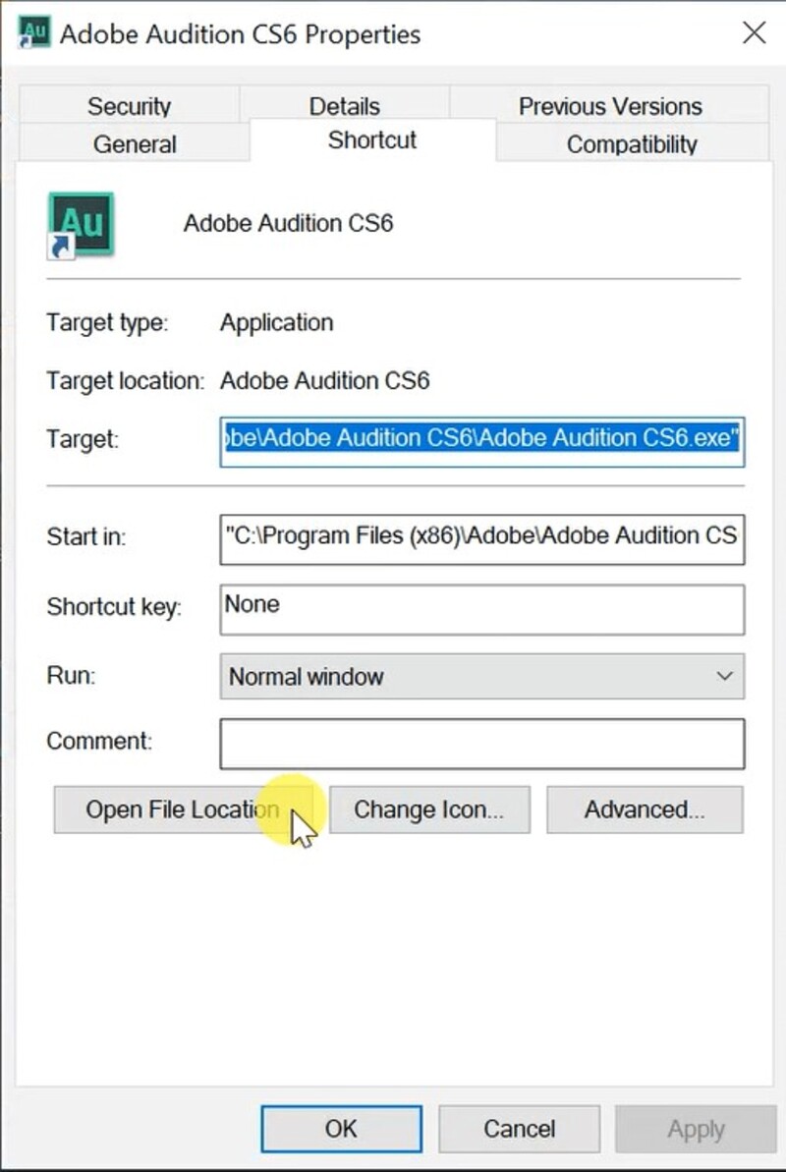Click the shortcut arrow overlay on the icon
786x1172 pixels.
click(x=59, y=246)
